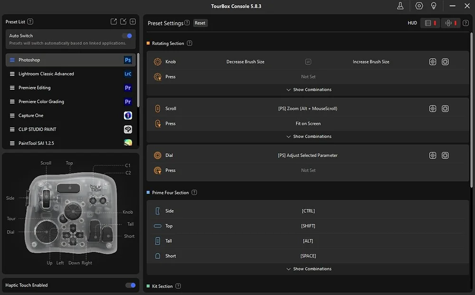This screenshot has height=295, width=475.
Task: Edit Short button [SPACE] mapping
Action: (x=308, y=256)
